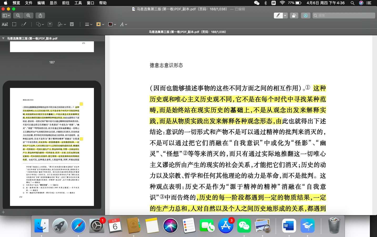Choose the rectangular selection tool
Viewport: 377px width, 237px height.
pyautogui.click(x=14, y=24)
